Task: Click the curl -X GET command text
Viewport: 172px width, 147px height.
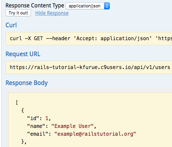Action: [91, 39]
